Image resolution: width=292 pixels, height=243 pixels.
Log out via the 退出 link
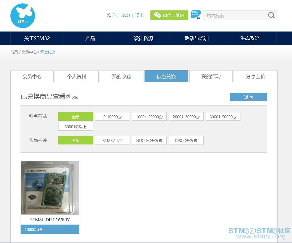(x=139, y=15)
